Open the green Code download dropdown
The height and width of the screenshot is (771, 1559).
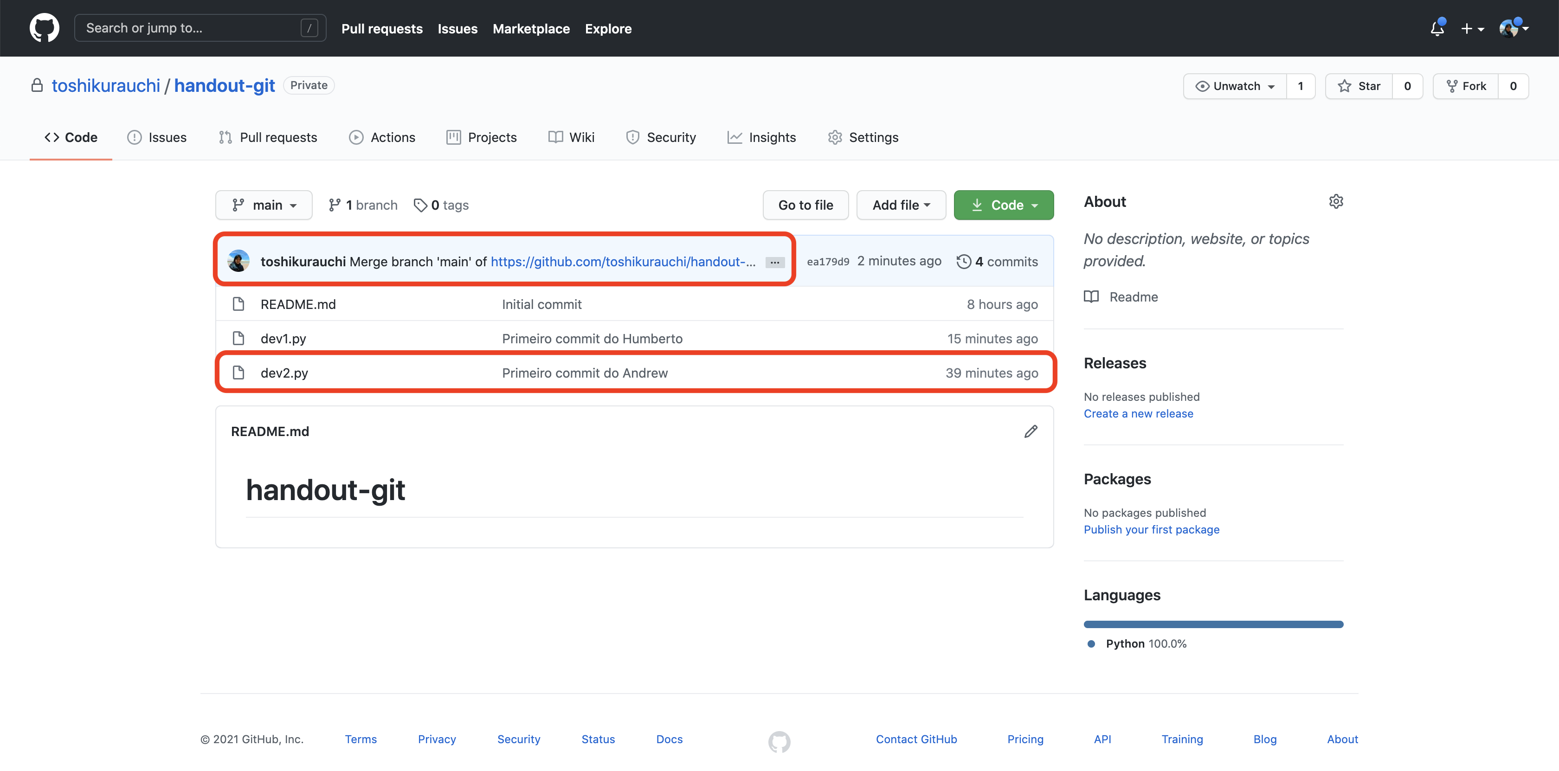[1004, 205]
